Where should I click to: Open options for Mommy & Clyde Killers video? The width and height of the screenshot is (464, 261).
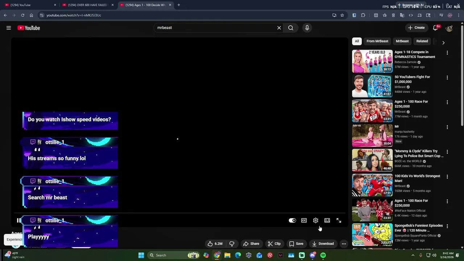tap(447, 152)
